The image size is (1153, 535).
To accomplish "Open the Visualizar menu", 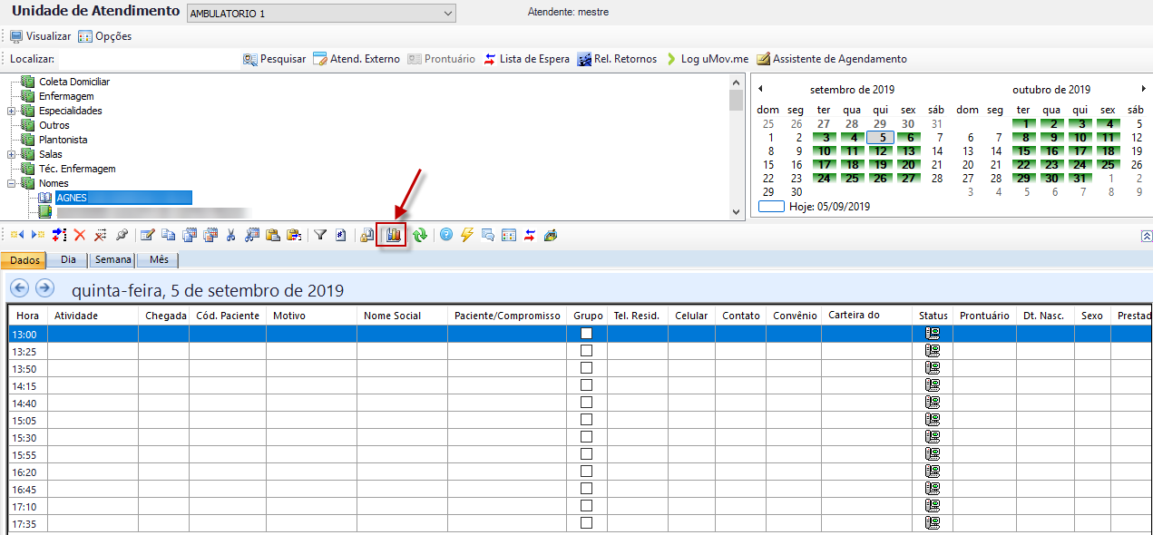I will pos(40,36).
